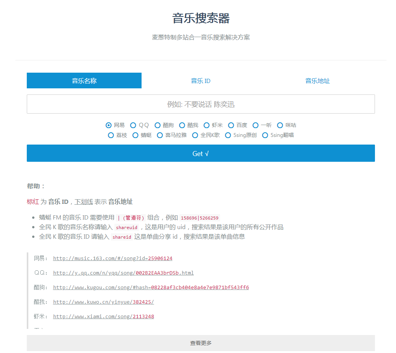Pick the 百度 radio button

(231, 125)
